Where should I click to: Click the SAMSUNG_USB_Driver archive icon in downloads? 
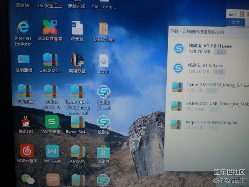177,105
